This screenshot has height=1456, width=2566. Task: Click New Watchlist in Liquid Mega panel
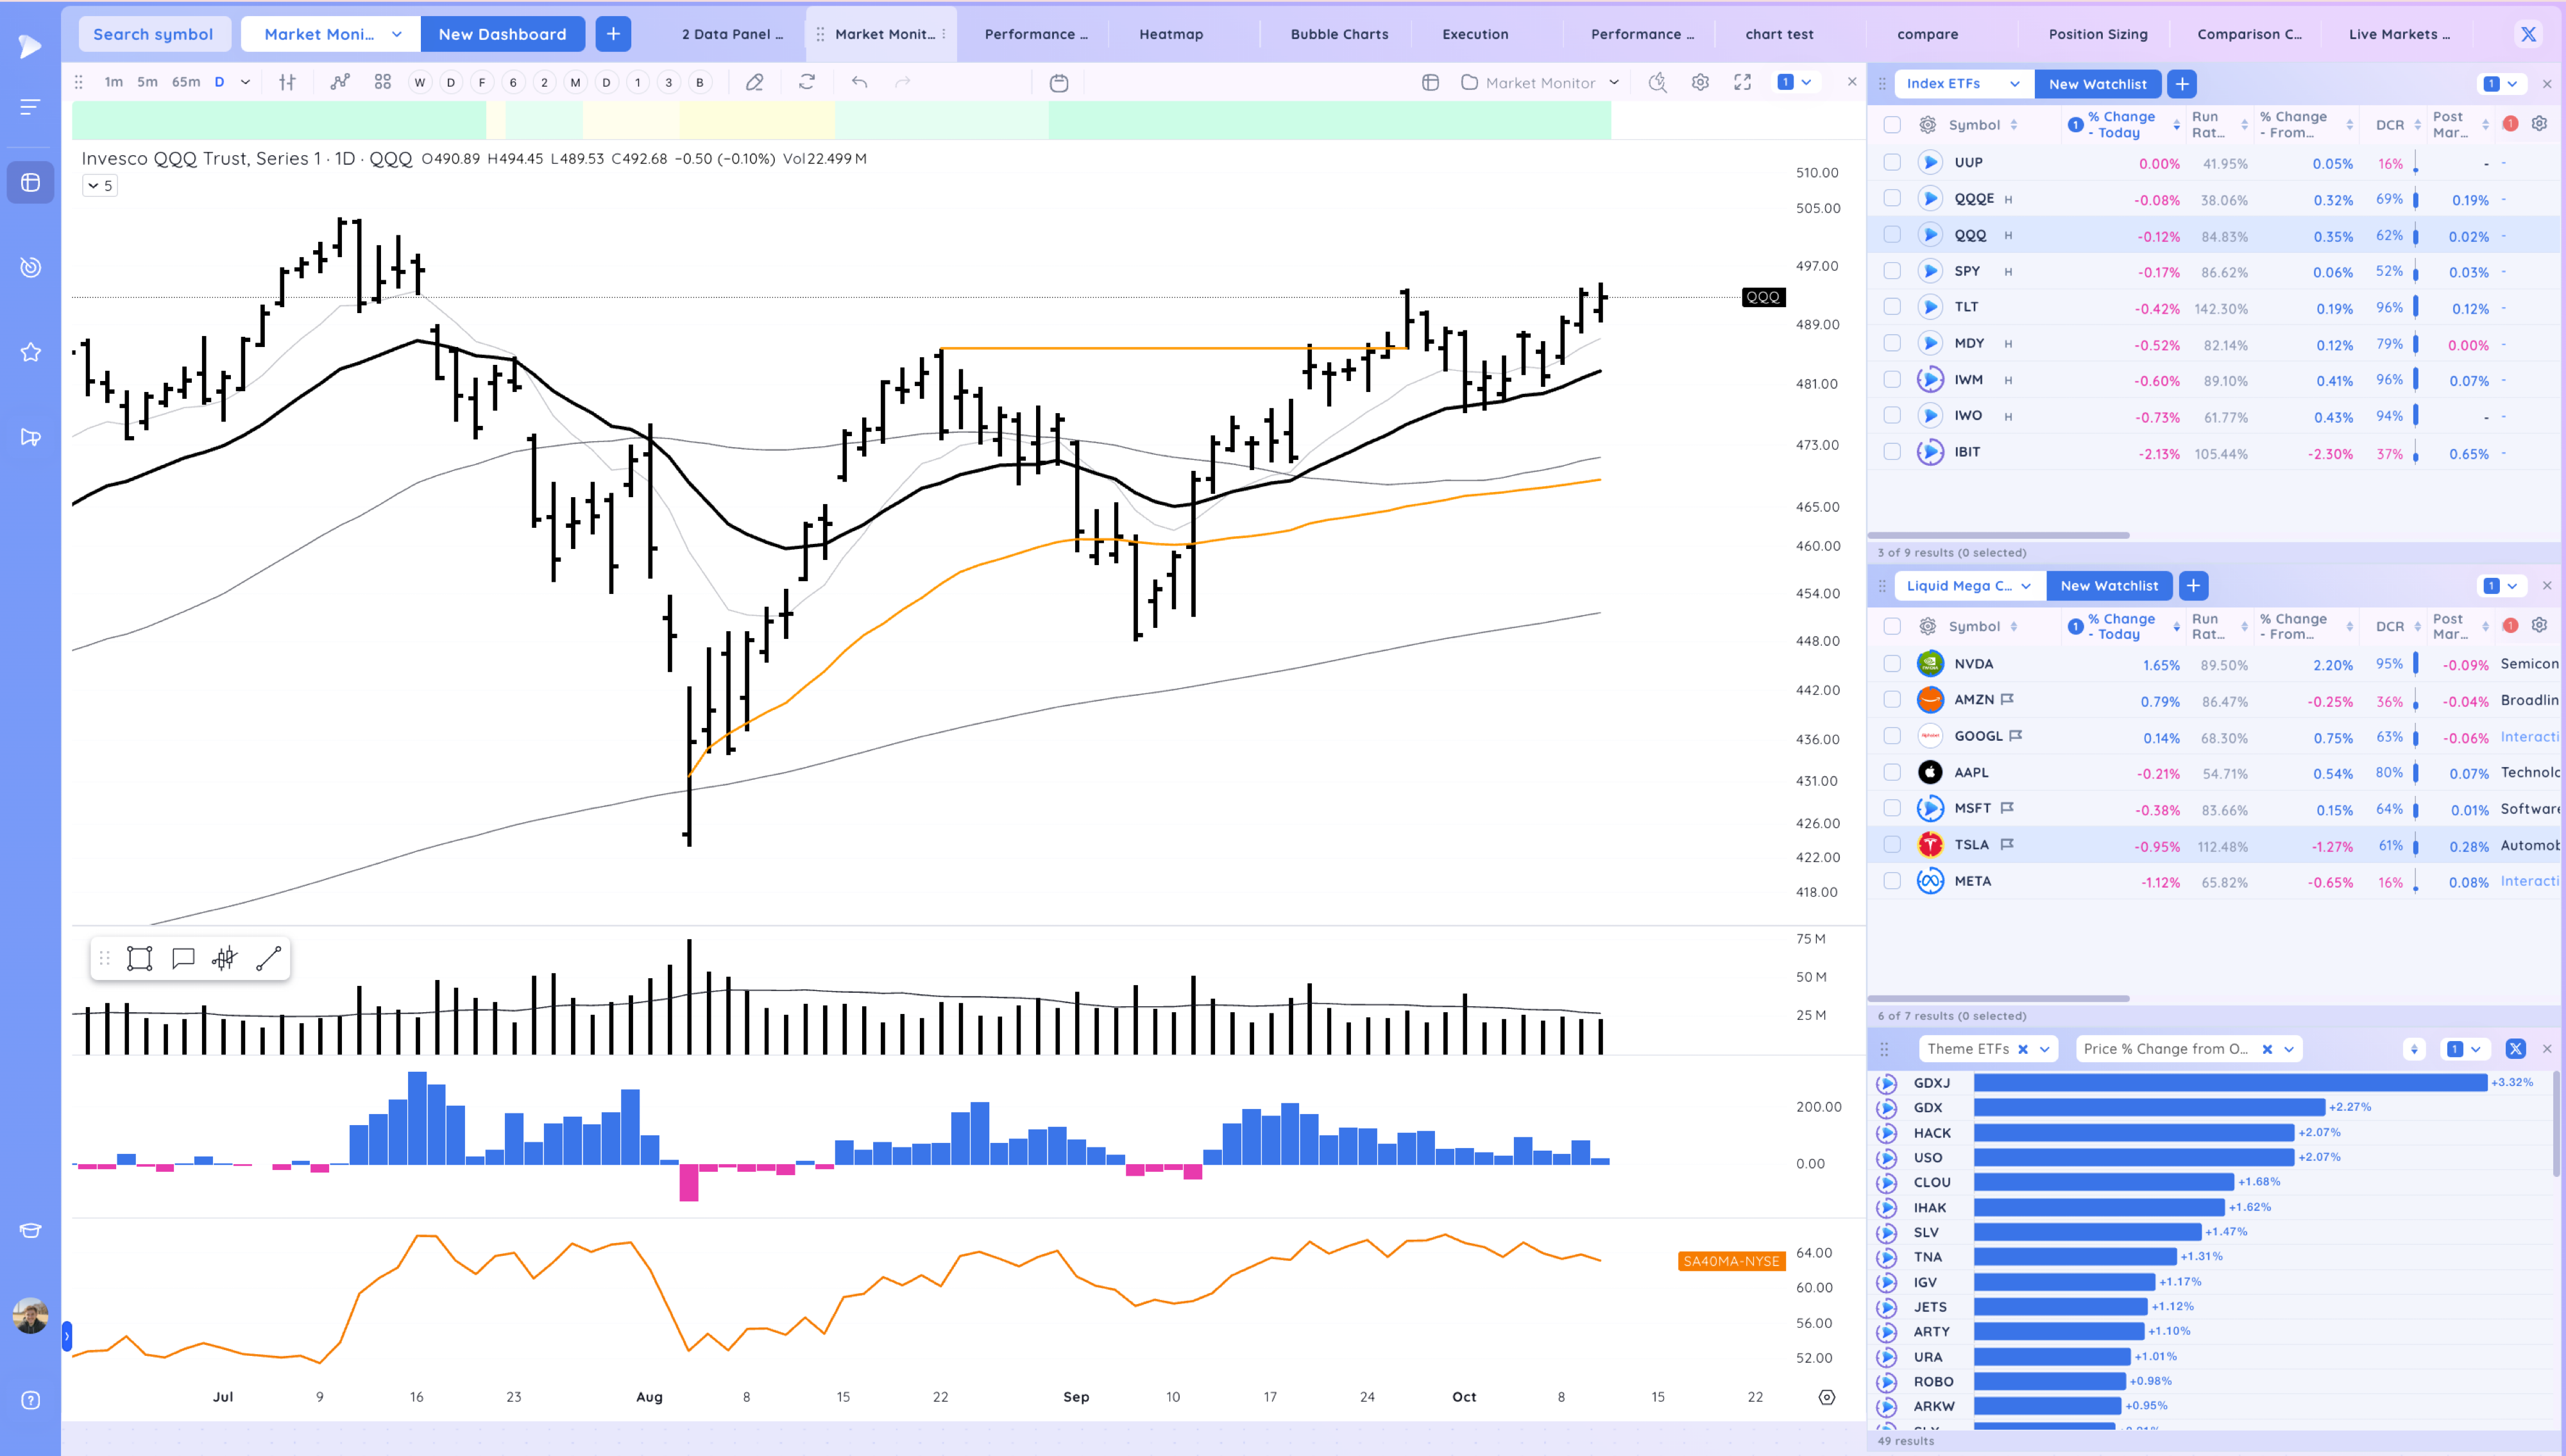tap(2109, 586)
